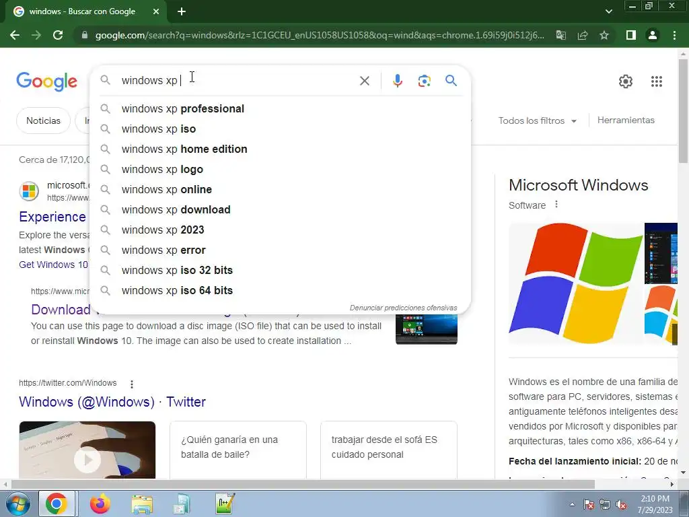Open Google settings gear
Screen dimensions: 689x517
(x=626, y=81)
